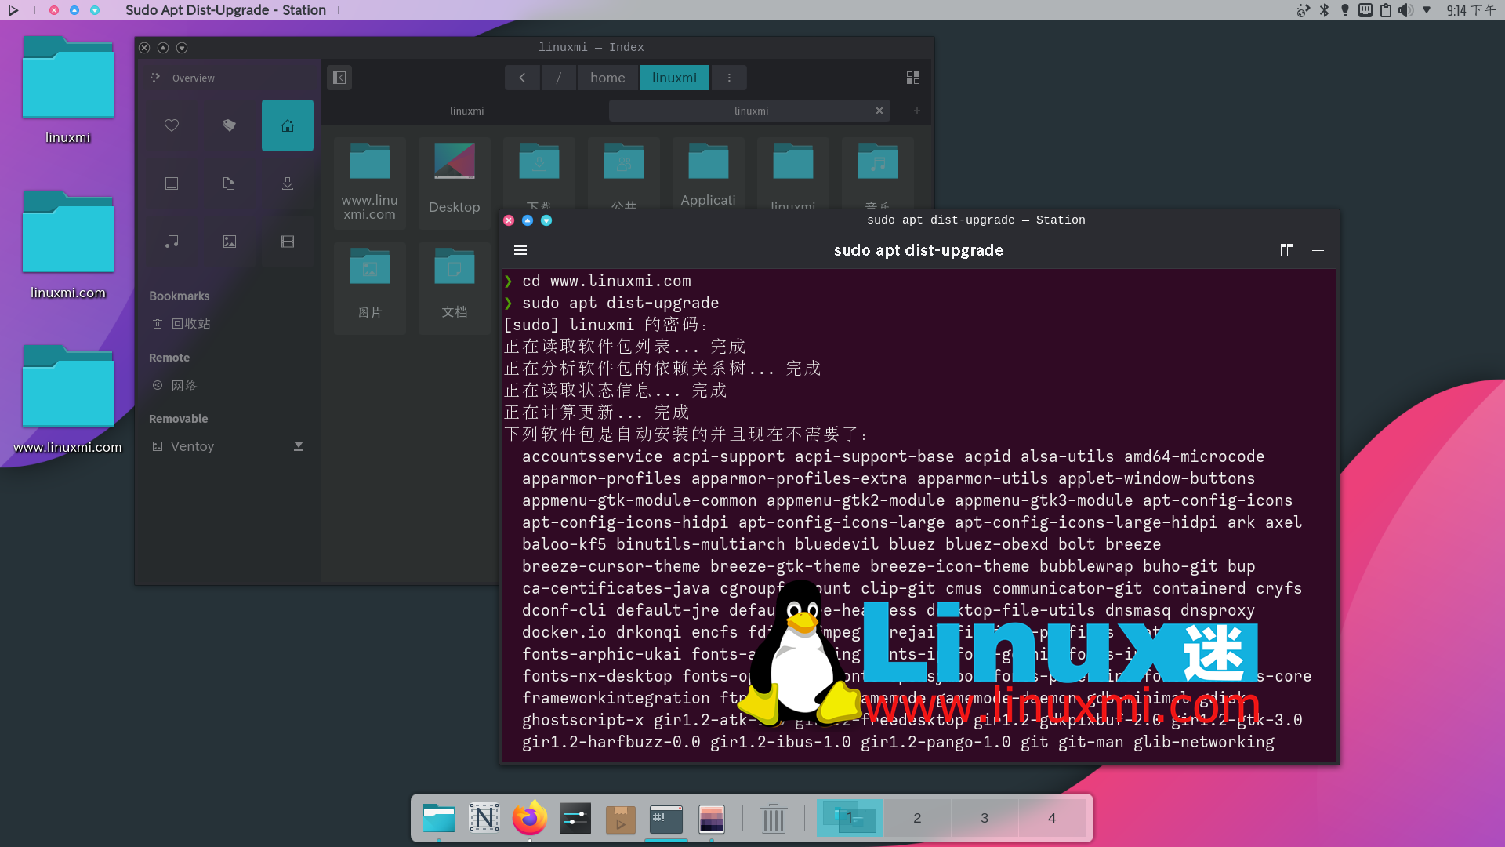Click sudo apt dist-upgrade tab title
The height and width of the screenshot is (847, 1505).
919,250
